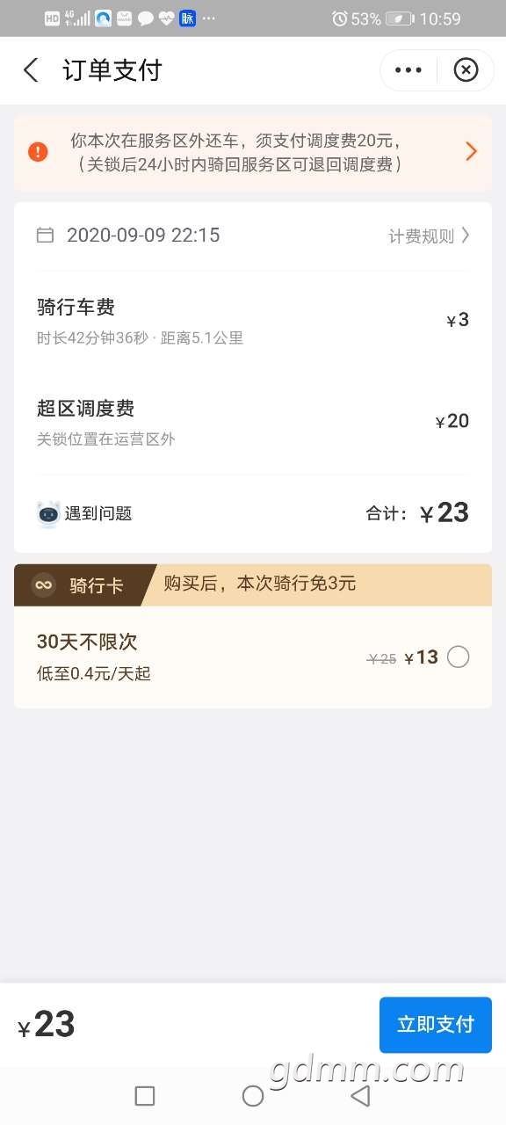
Task: Tap the infinity ride card icon
Action: (44, 585)
